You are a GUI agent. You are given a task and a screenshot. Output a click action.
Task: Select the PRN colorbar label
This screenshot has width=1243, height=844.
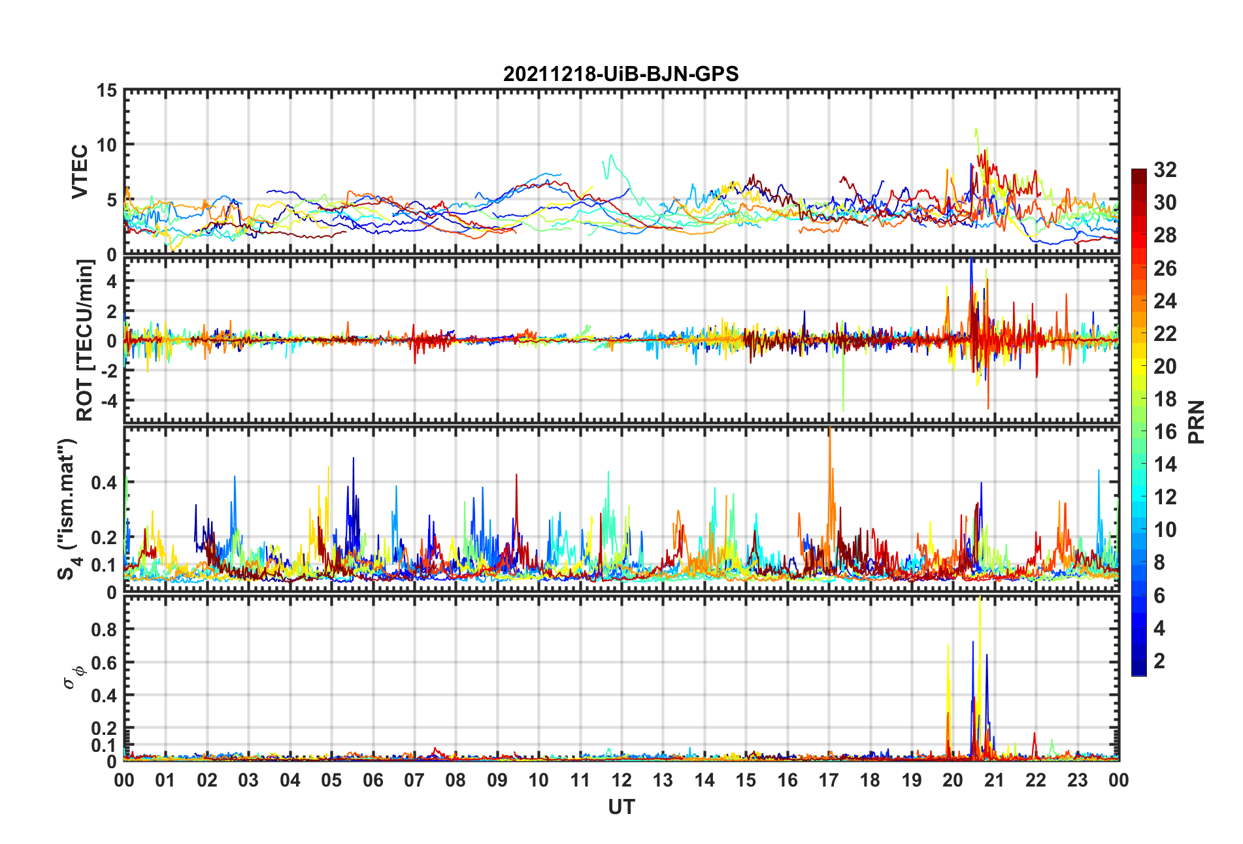1197,422
